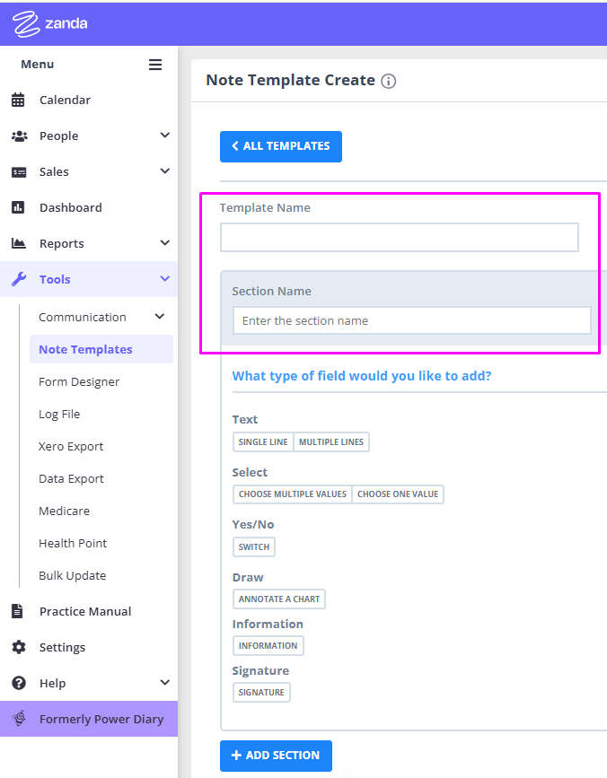Expand the Sales submenu arrow
This screenshot has width=607, height=778.
point(164,171)
